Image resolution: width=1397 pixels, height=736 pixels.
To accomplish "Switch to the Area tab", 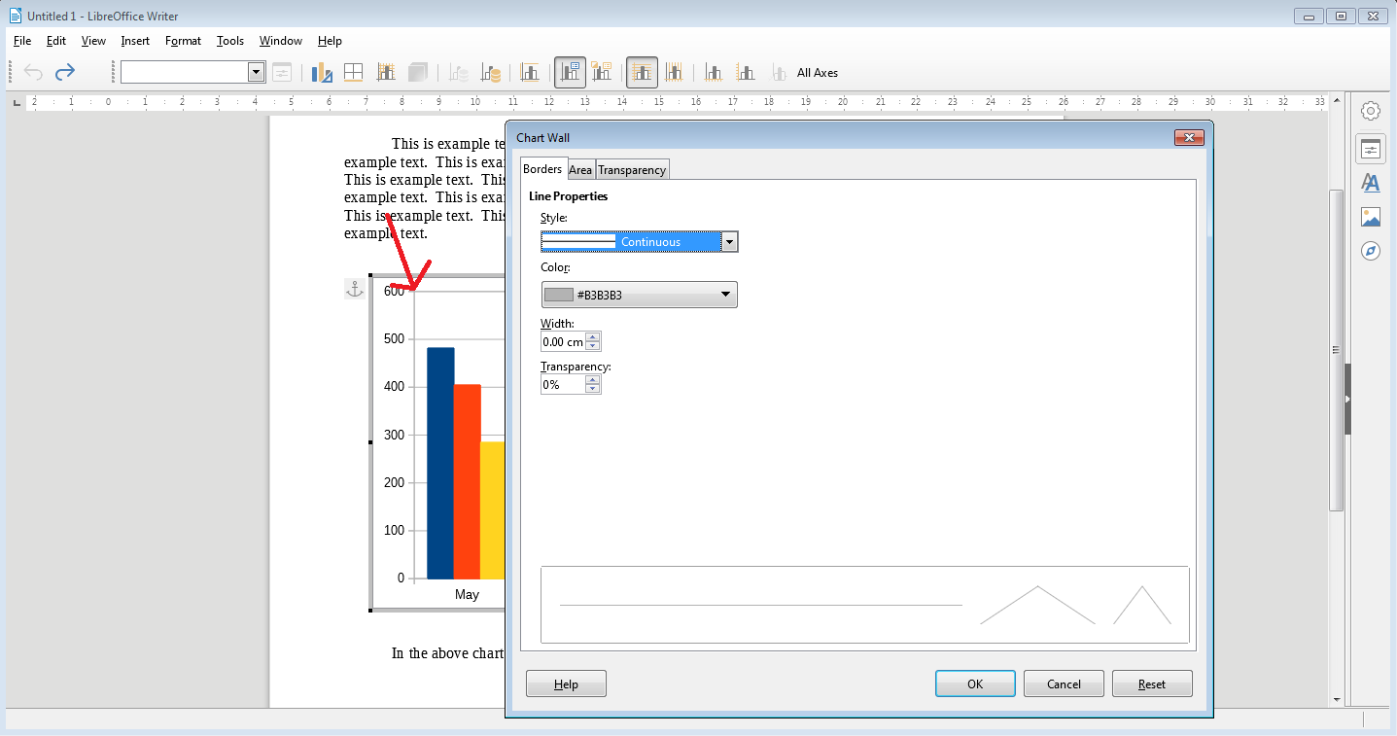I will click(580, 170).
